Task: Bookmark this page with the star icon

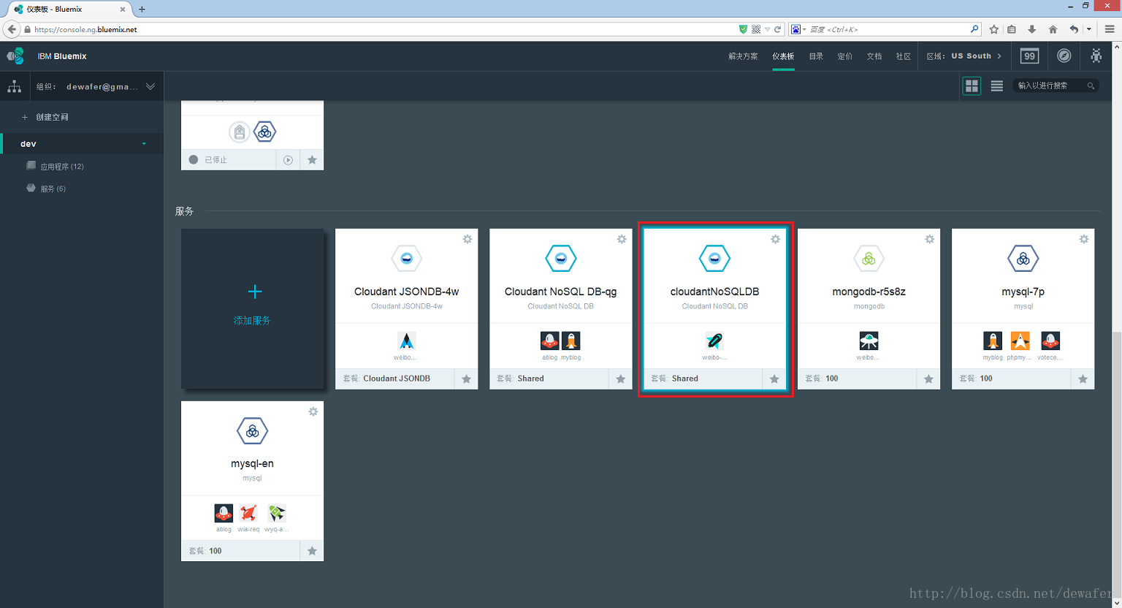Action: pos(993,29)
